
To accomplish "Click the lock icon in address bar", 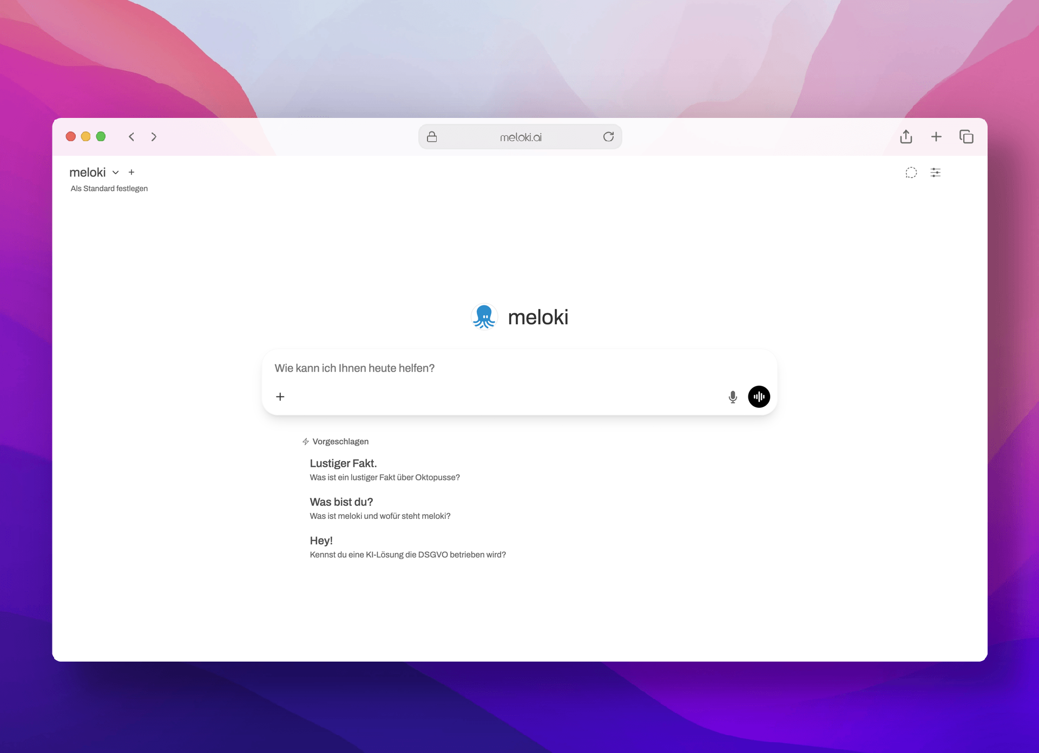I will (432, 137).
